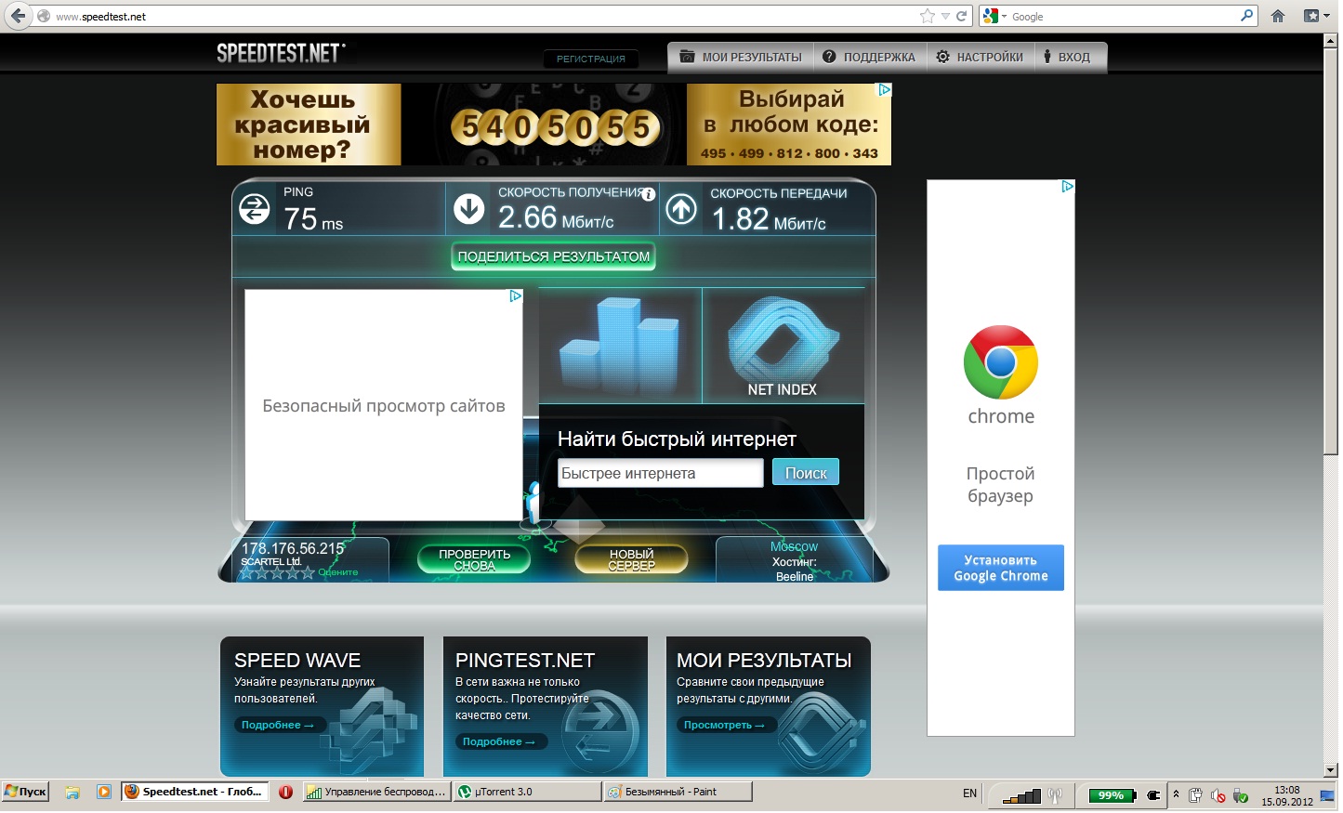Click the Оцените rate link

point(337,572)
